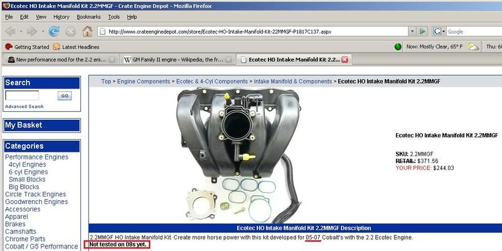
Task: Click in the Google search box
Action: point(474,31)
